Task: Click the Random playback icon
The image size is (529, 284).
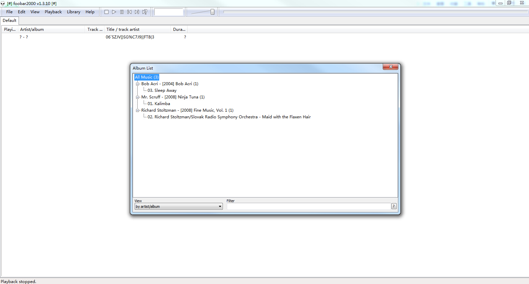Action: tap(145, 12)
